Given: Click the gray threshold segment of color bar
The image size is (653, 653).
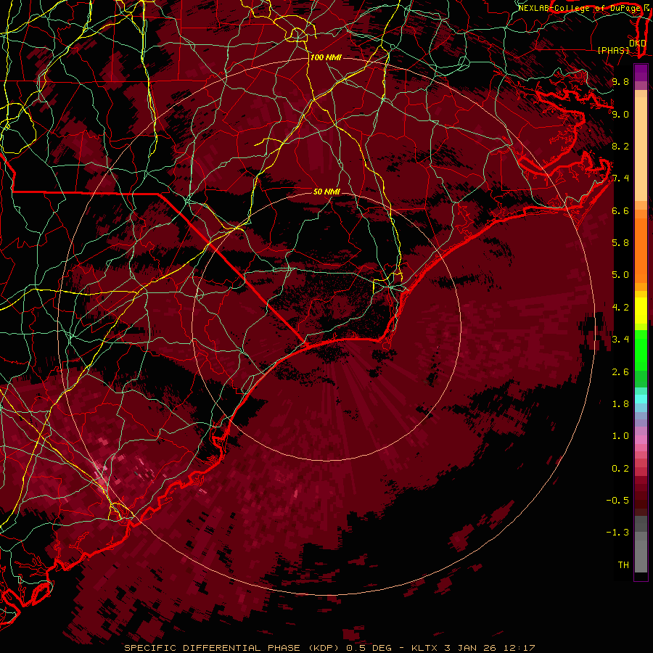Looking at the screenshot, I should point(641,554).
